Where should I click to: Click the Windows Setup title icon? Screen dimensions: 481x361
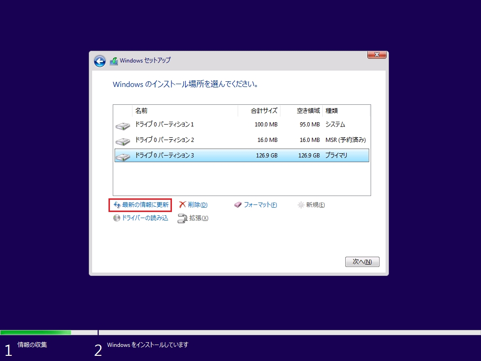[x=114, y=61]
